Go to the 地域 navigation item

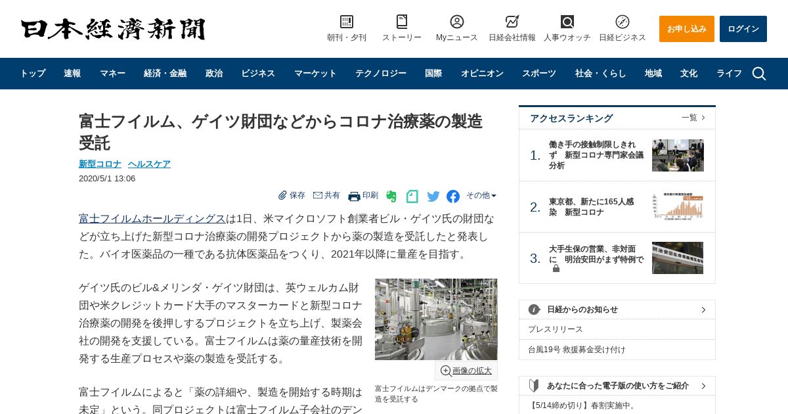653,74
